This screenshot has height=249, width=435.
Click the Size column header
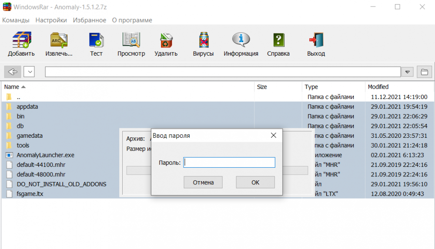(x=262, y=87)
